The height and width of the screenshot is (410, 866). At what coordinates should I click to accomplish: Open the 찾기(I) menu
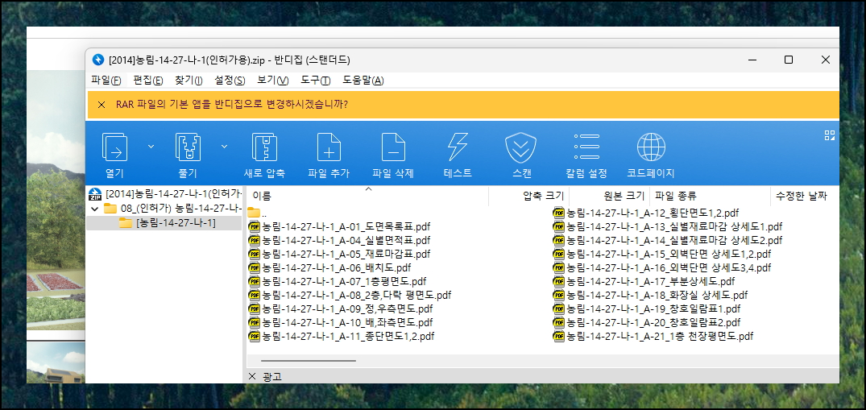coord(189,81)
